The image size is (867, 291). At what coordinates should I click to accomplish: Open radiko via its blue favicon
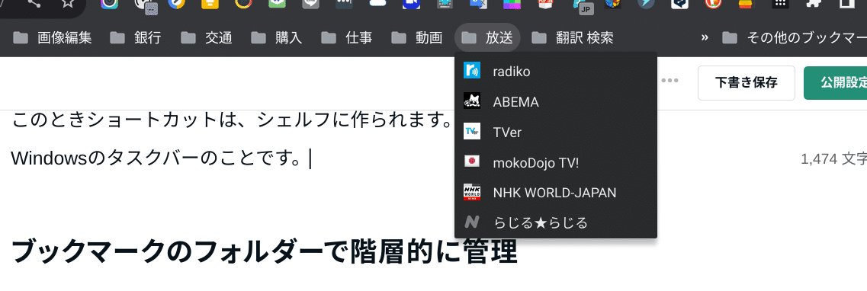tap(472, 72)
